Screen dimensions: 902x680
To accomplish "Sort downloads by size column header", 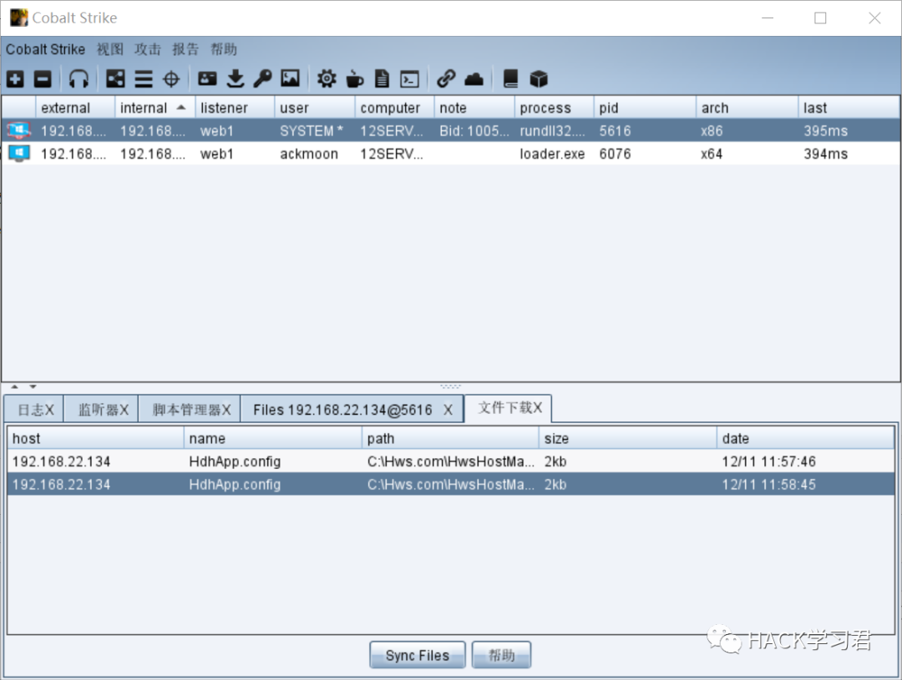I will [x=628, y=438].
